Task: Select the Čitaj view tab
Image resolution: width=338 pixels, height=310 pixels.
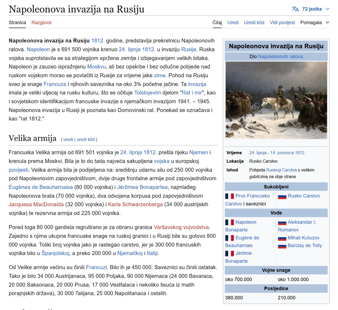Action: tap(217, 23)
